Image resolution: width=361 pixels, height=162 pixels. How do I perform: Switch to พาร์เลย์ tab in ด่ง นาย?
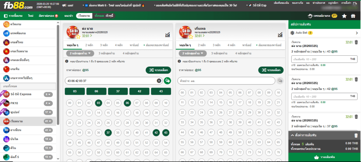point(134,45)
